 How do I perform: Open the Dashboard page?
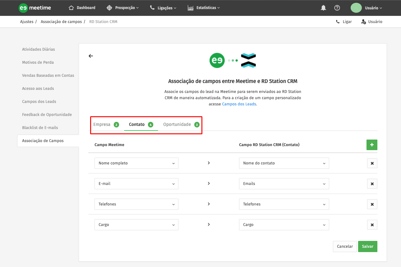click(x=82, y=8)
